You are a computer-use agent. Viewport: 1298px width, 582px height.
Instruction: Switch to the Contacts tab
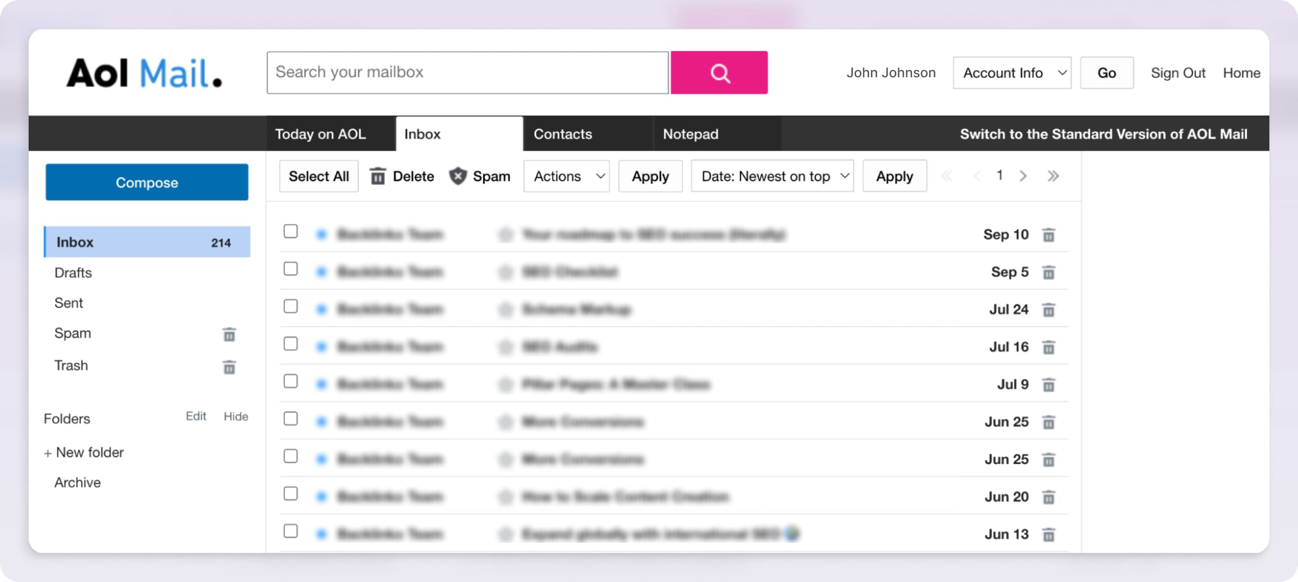[562, 134]
